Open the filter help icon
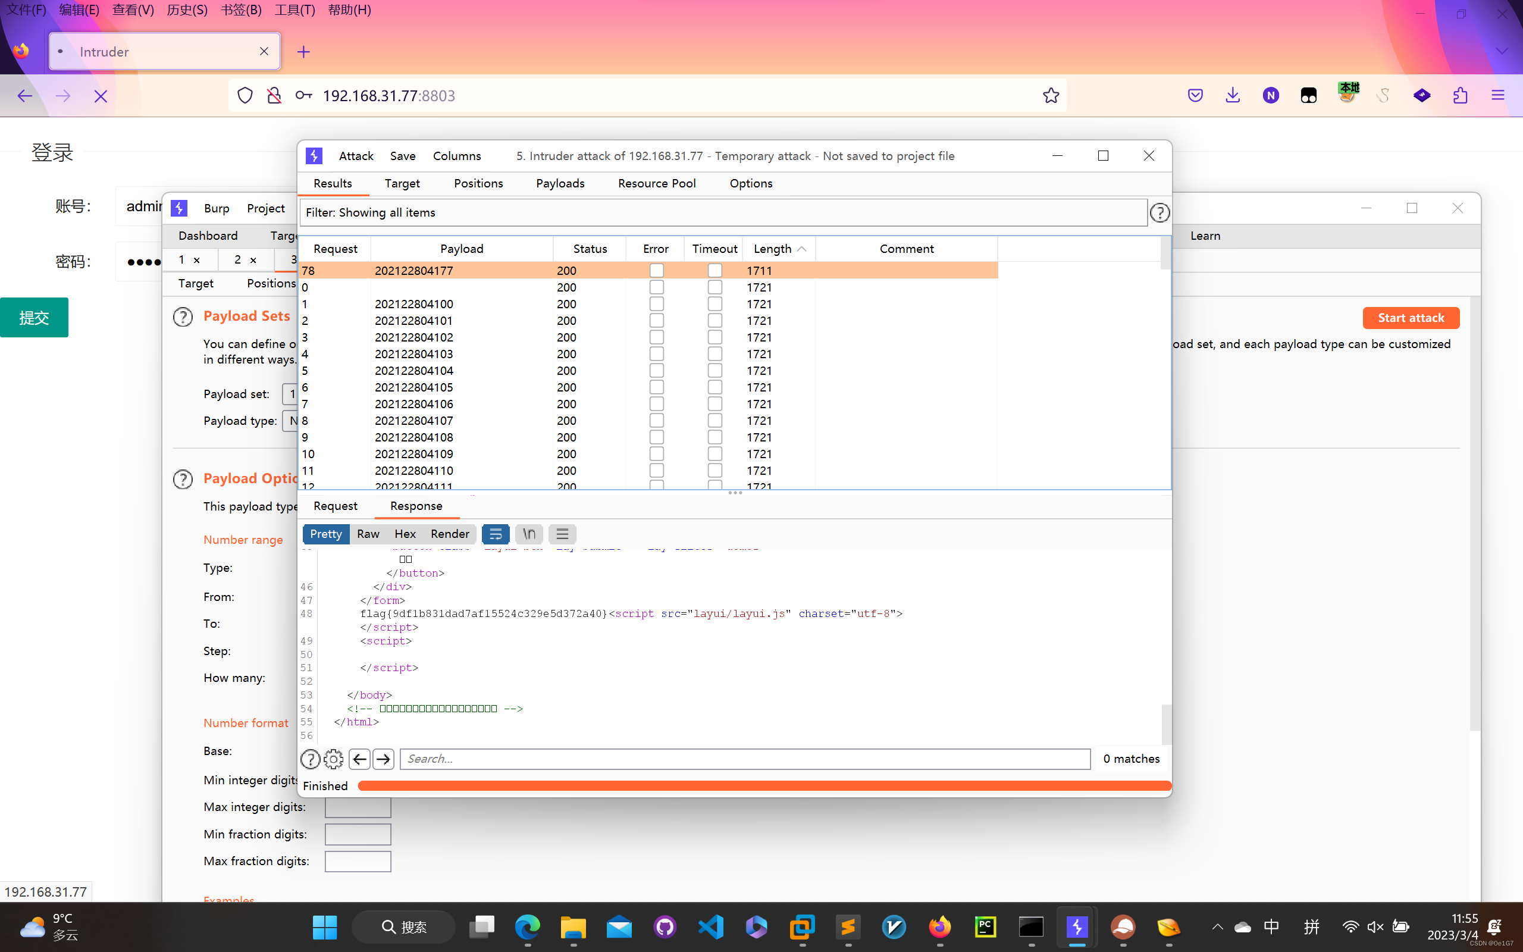 (1160, 213)
